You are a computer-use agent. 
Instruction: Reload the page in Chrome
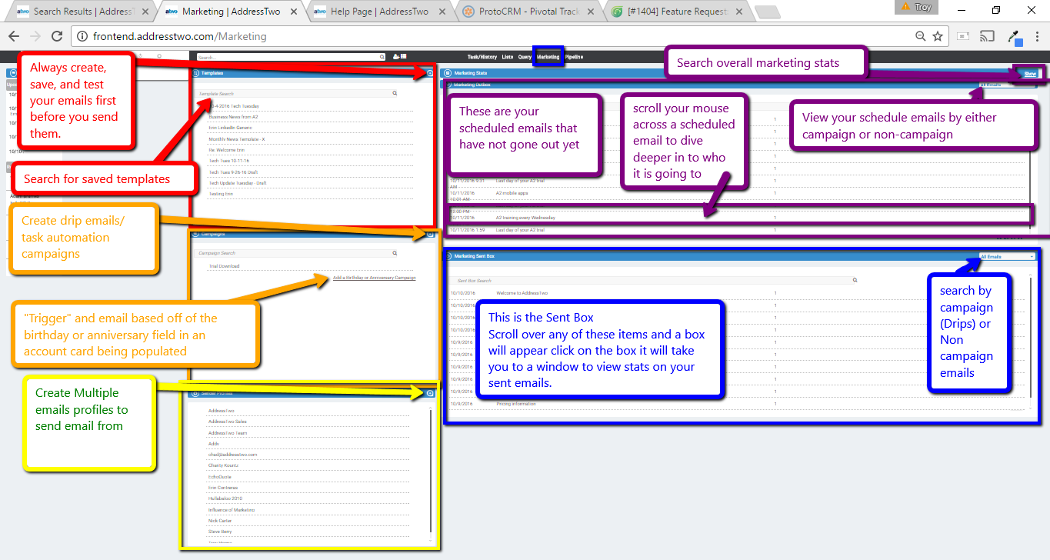tap(56, 36)
